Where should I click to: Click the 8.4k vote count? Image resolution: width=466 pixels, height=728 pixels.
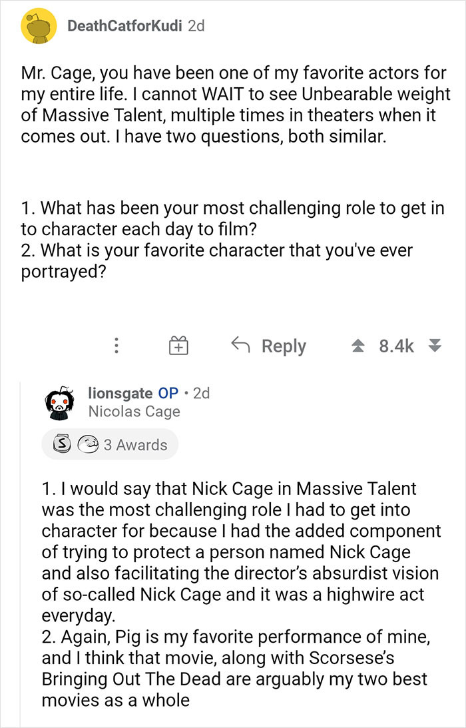coord(396,344)
